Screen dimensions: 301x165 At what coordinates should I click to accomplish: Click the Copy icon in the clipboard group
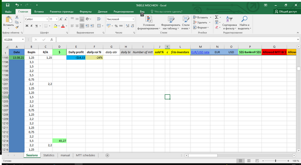tap(17, 22)
